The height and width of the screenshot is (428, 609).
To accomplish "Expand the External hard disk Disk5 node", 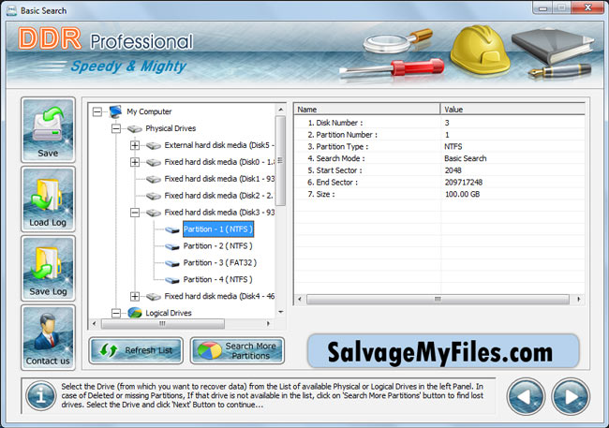I will click(x=135, y=145).
